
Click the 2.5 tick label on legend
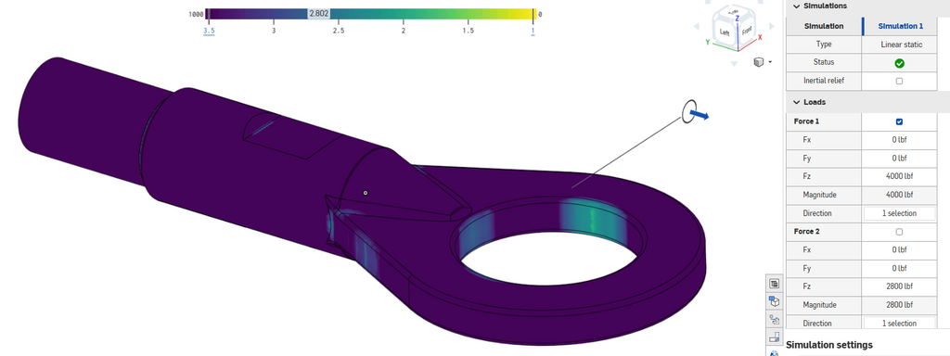pos(338,31)
